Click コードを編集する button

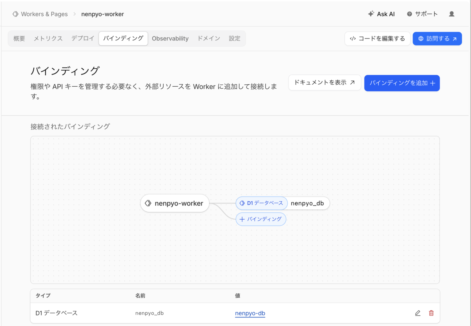pos(378,38)
